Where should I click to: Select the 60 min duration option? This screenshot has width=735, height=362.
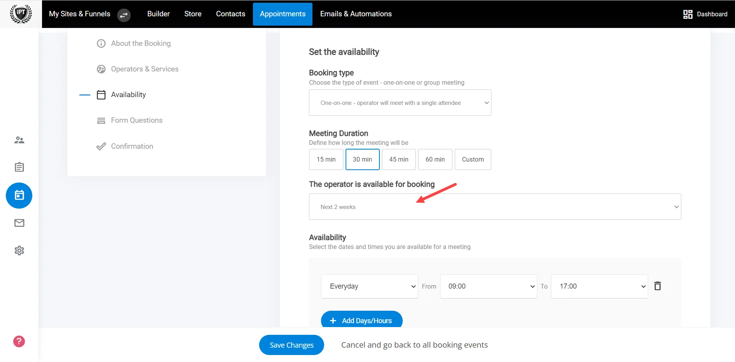(435, 159)
